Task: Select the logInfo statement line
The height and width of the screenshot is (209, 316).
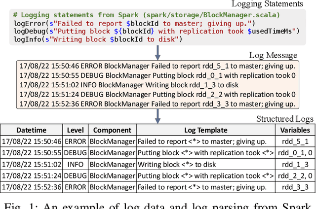Action: (98, 39)
